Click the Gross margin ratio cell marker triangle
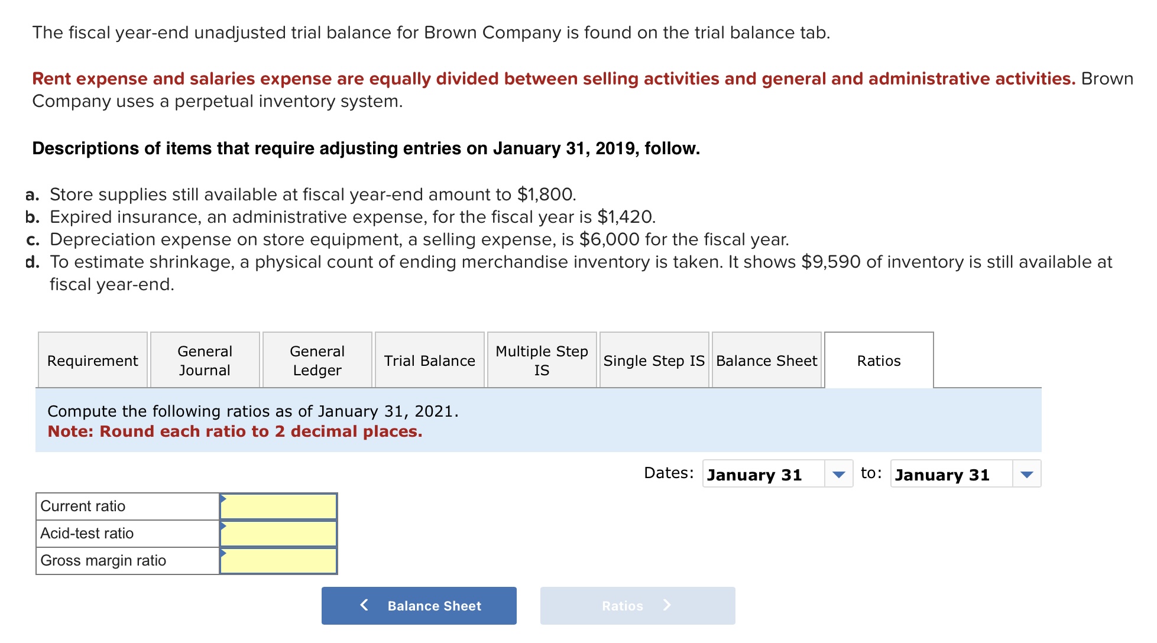The width and height of the screenshot is (1157, 643). [x=223, y=554]
